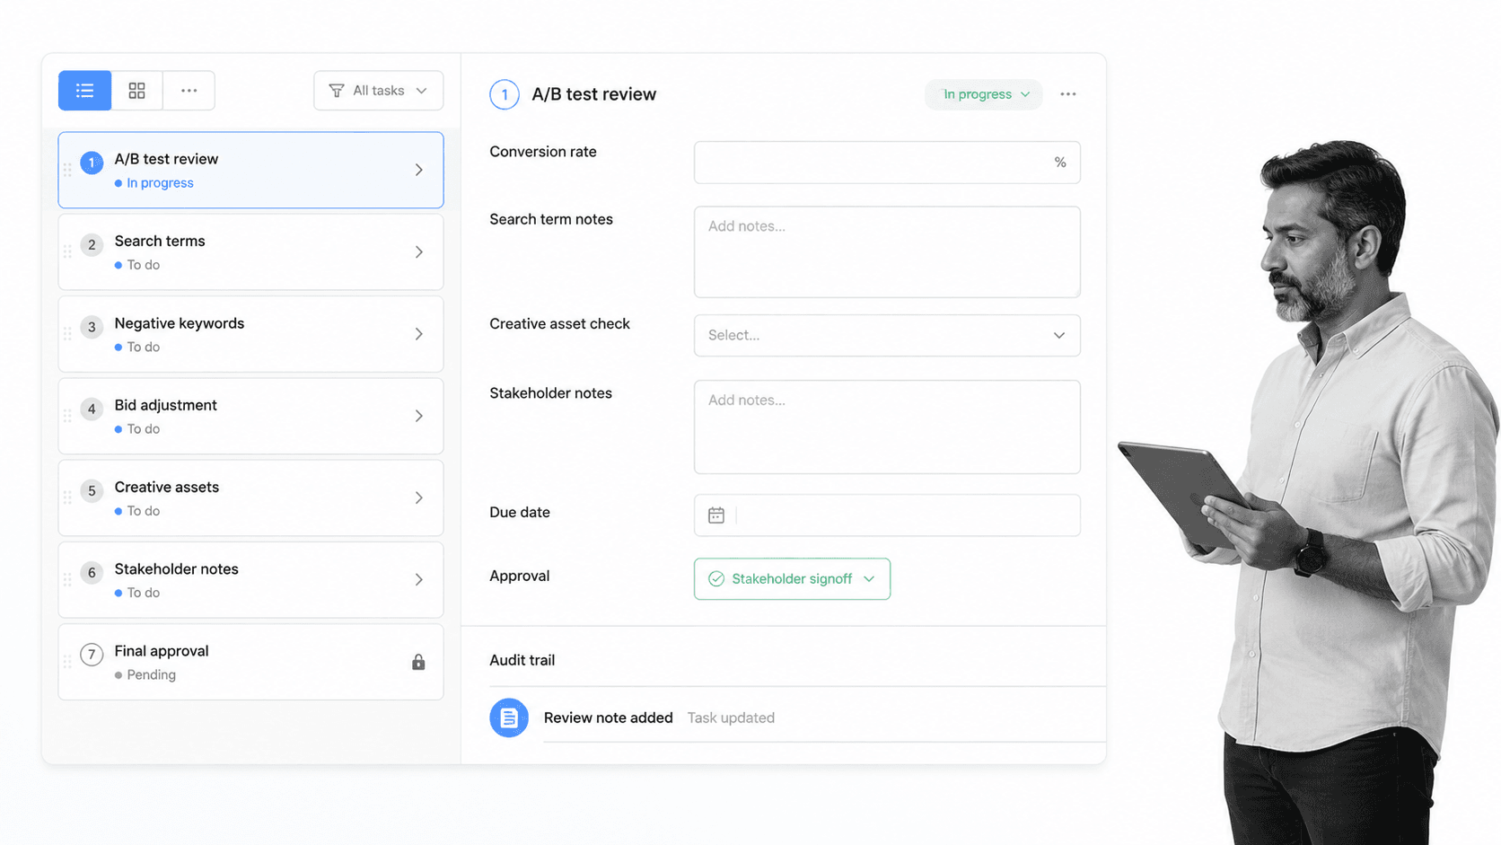Click drag handle of Negative keywords row
Viewport: 1501px width, 845px height.
pos(67,334)
